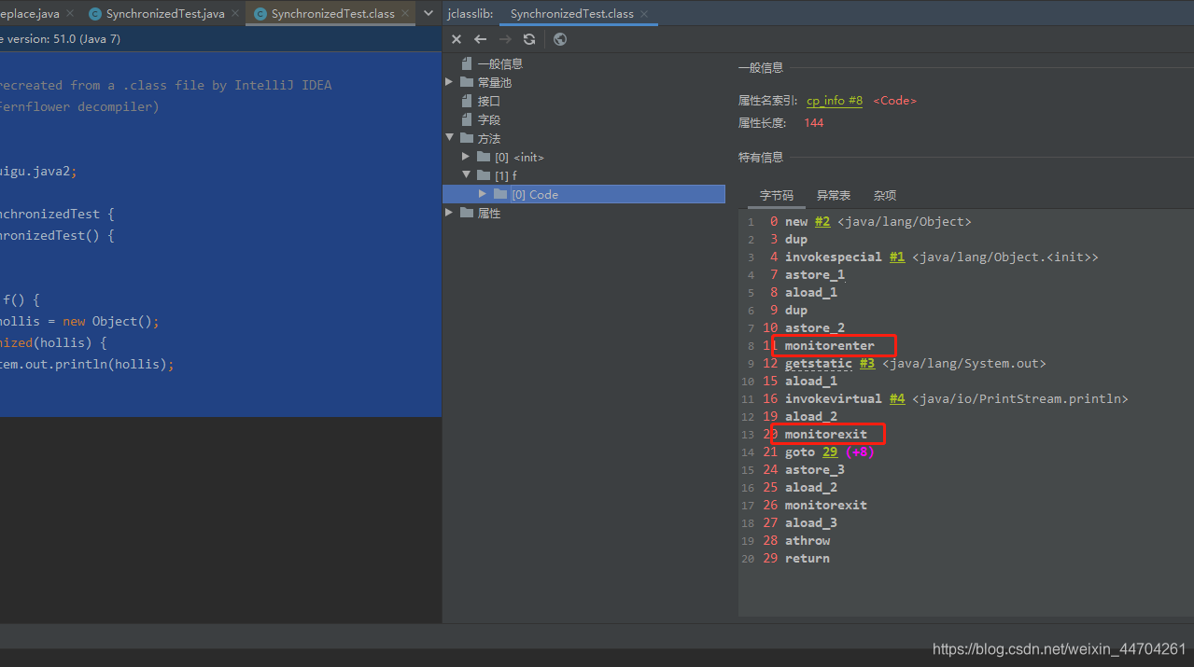
Task: Close the SynchronizedTest.class editor tab
Action: [x=405, y=14]
